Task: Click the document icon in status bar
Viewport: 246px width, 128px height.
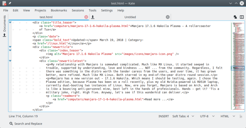Action: [240, 116]
